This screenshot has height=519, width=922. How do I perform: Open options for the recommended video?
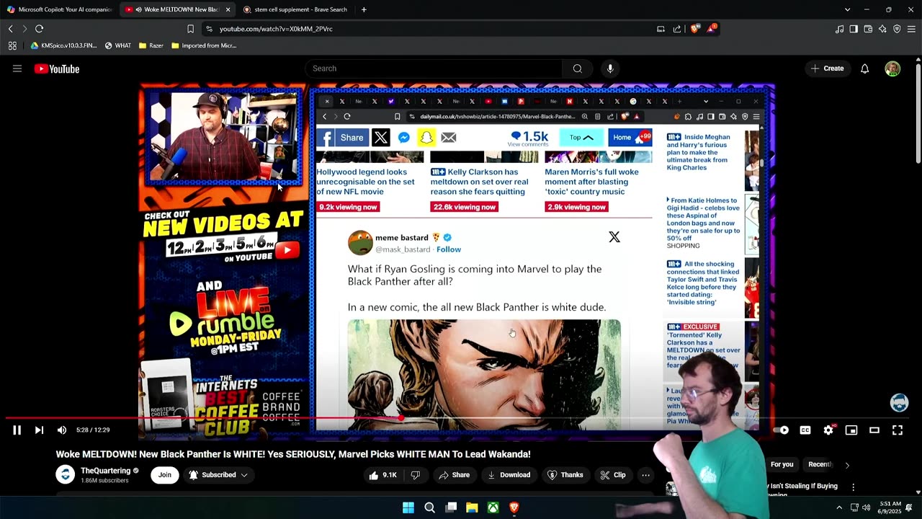pyautogui.click(x=854, y=487)
